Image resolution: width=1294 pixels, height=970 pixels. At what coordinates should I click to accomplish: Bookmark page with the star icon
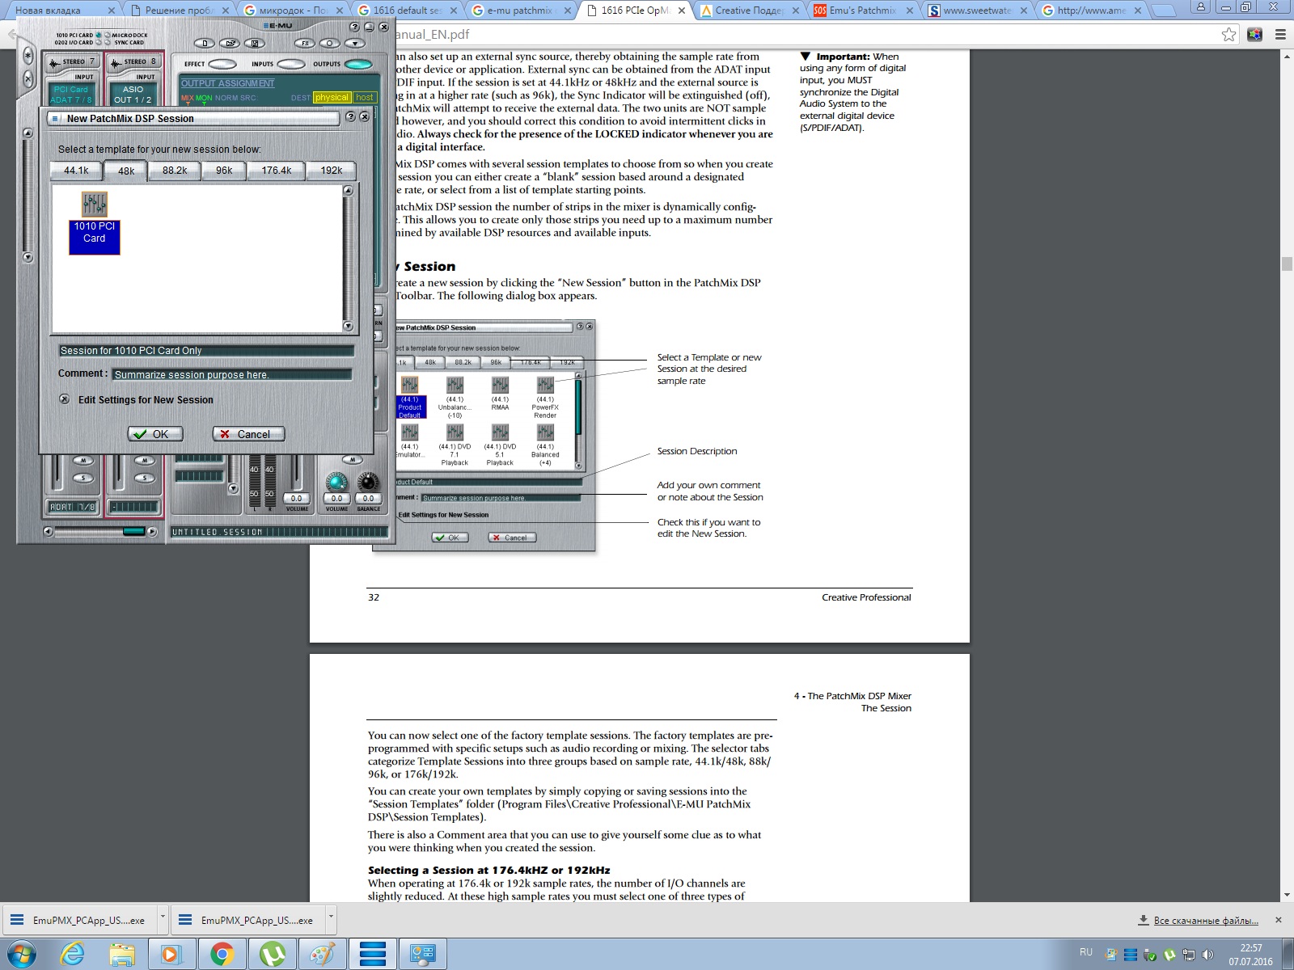click(1228, 34)
